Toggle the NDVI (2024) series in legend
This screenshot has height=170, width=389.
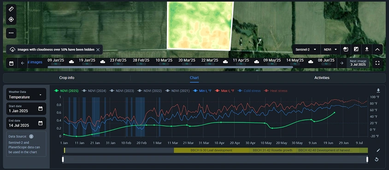pos(94,91)
